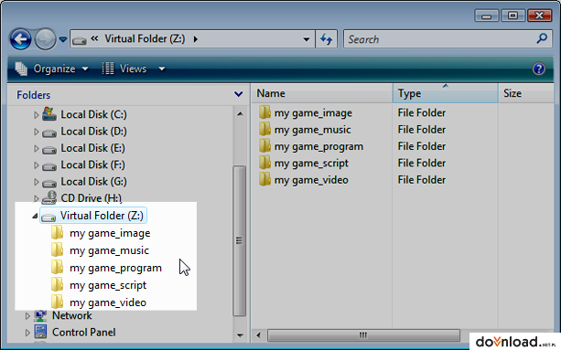Image resolution: width=561 pixels, height=350 pixels.
Task: Go back with the blue Back arrow
Action: pos(20,39)
